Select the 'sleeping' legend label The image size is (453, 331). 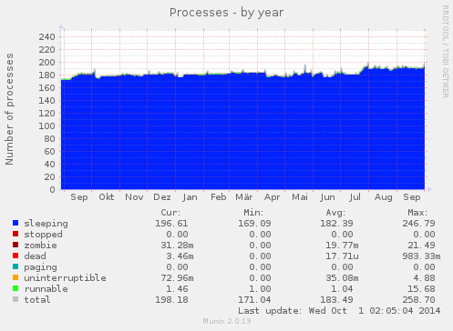pos(46,224)
